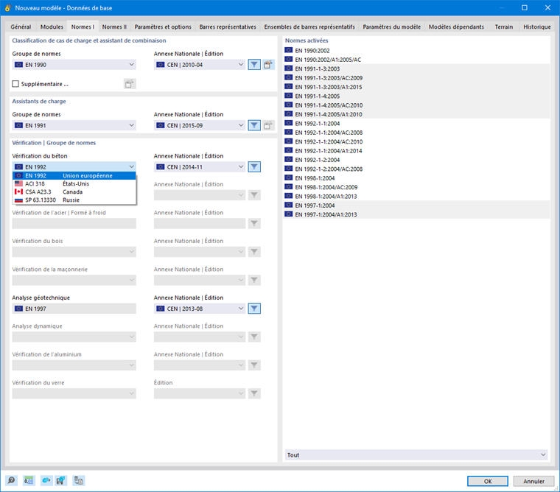
Task: Click the app icon in the title bar
Action: (x=7, y=8)
